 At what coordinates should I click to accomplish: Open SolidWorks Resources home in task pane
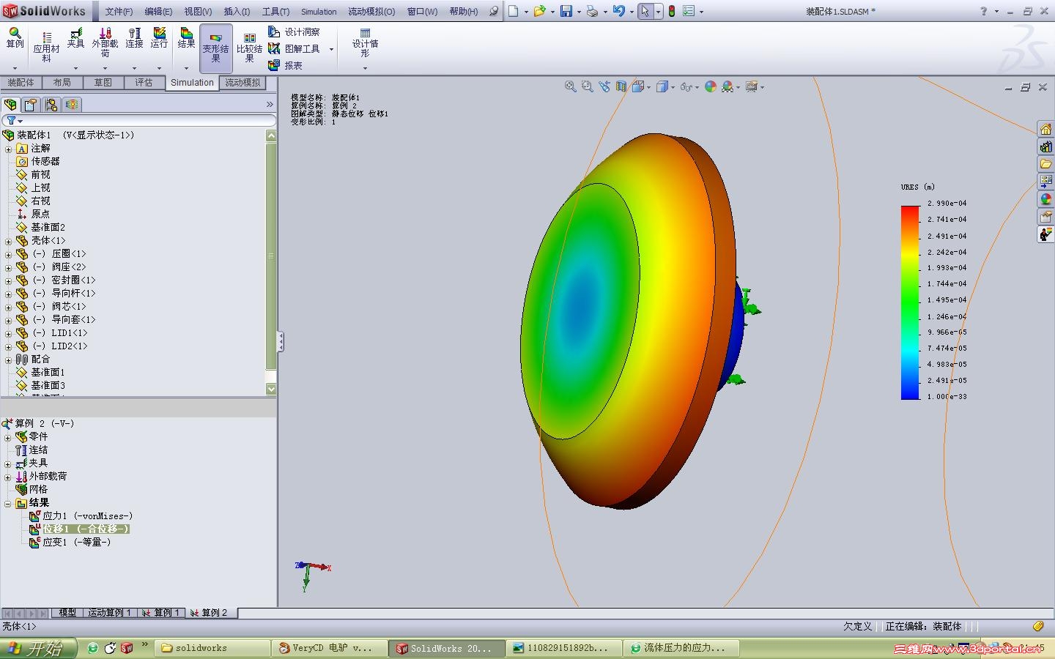(1045, 129)
